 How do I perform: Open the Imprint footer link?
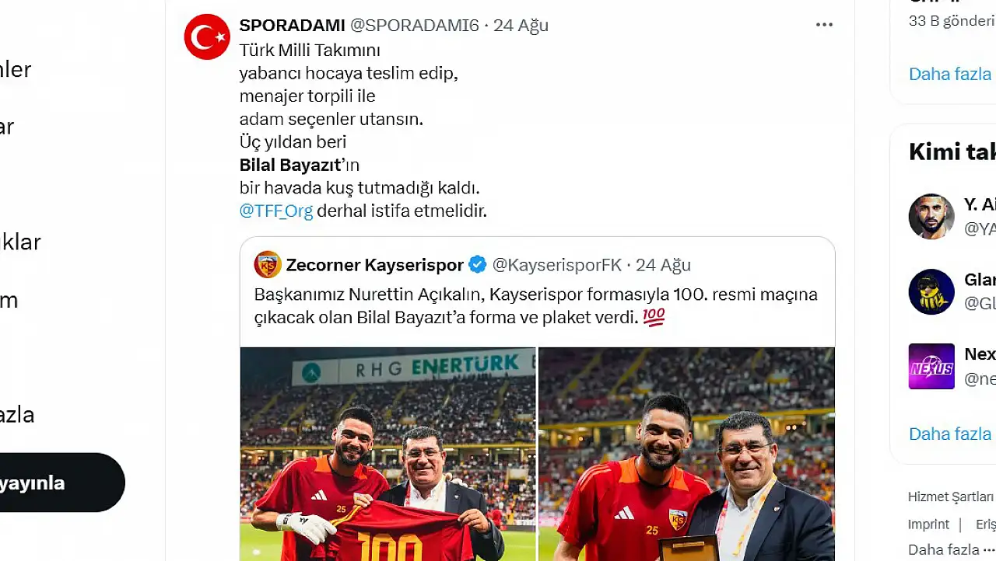point(928,524)
